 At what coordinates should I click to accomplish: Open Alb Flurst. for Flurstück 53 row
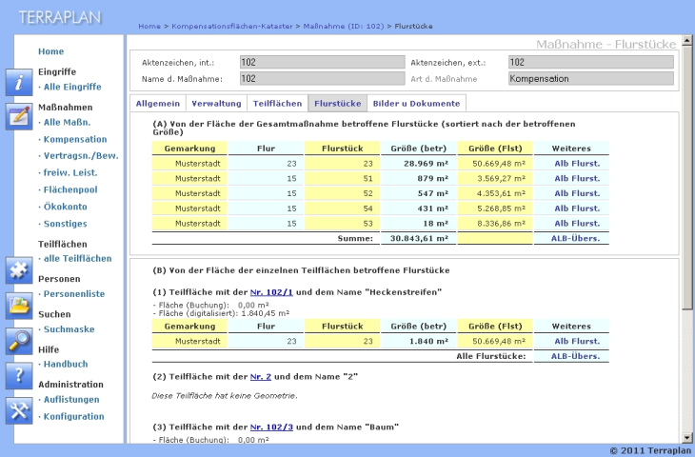pyautogui.click(x=577, y=224)
